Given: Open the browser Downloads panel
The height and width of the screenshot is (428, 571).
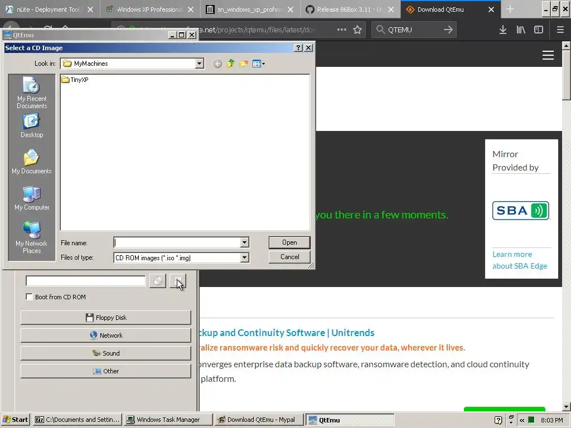Looking at the screenshot, I should coord(503,30).
